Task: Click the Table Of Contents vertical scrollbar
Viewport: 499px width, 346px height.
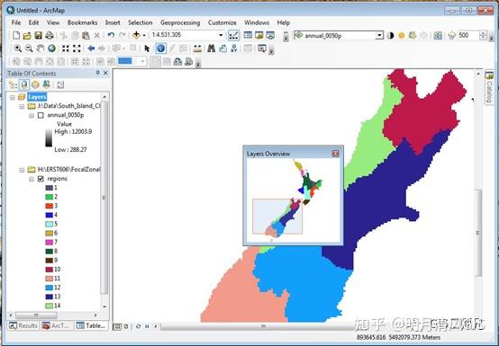Action: pyautogui.click(x=104, y=198)
